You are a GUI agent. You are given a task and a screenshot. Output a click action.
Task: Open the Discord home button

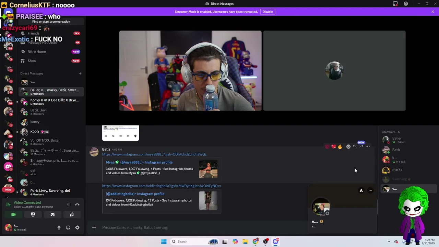point(8,13)
